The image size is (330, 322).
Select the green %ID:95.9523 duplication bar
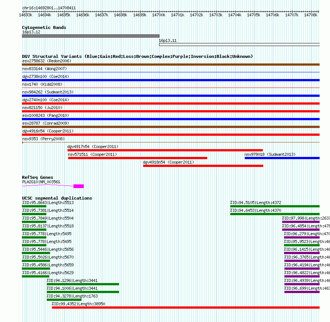click(x=302, y=245)
